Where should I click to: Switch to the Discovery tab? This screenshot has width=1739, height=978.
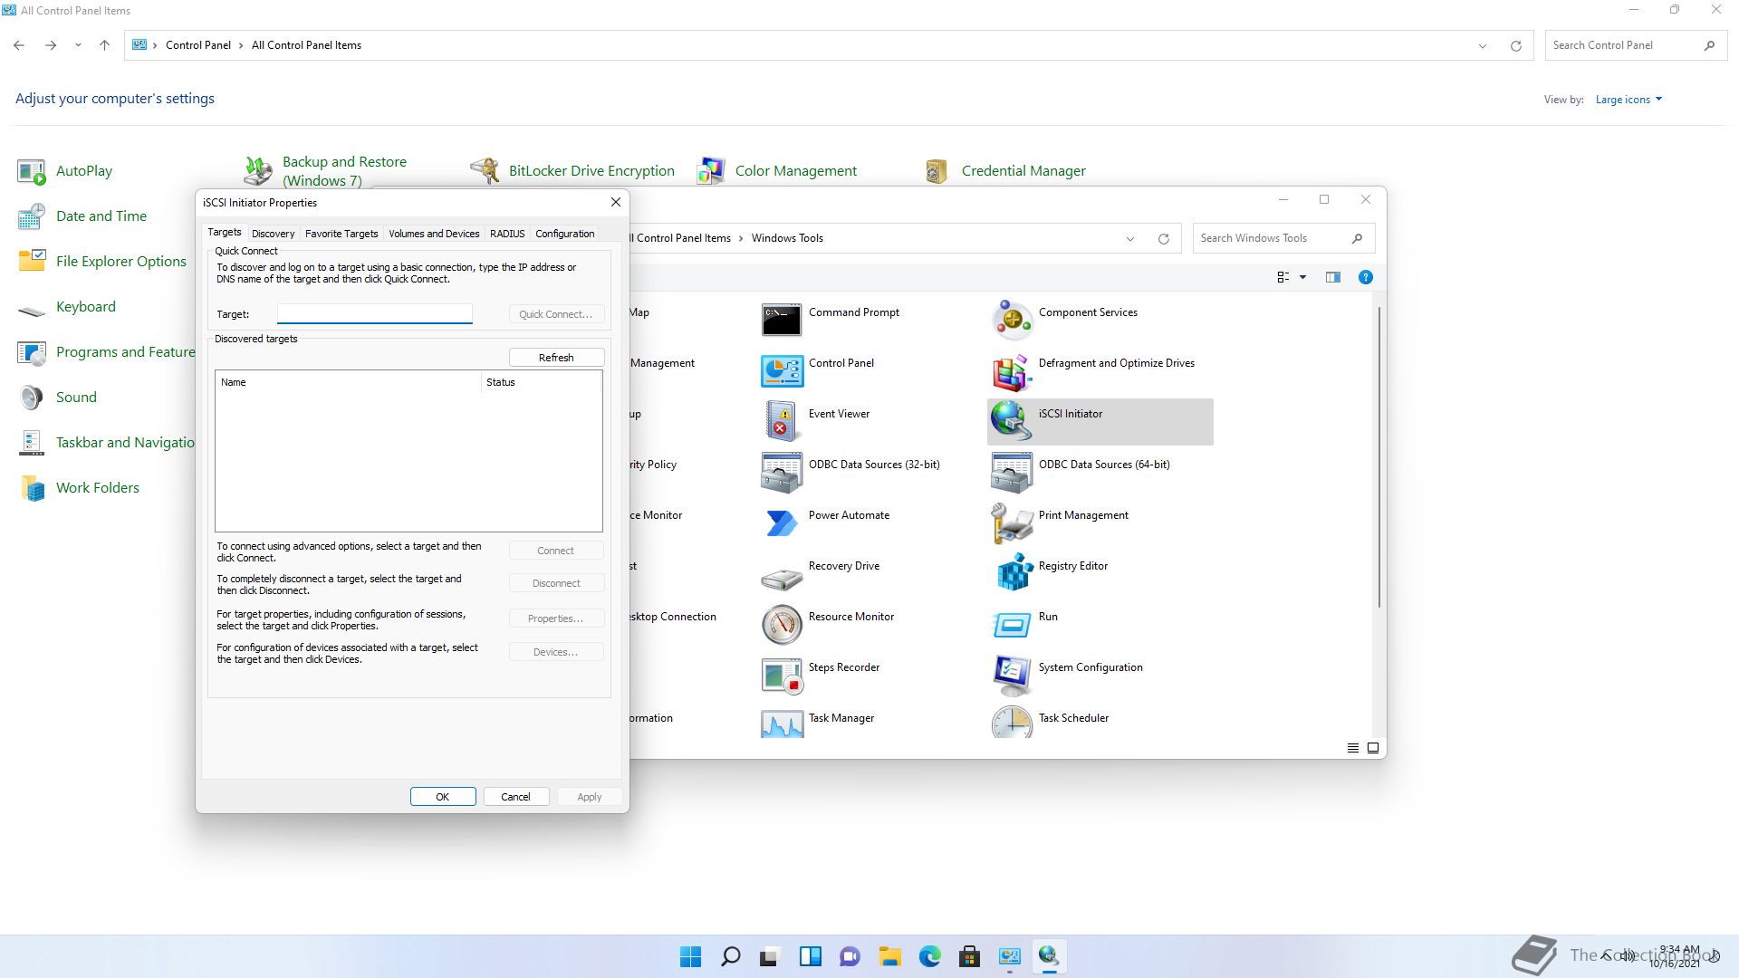tap(273, 234)
